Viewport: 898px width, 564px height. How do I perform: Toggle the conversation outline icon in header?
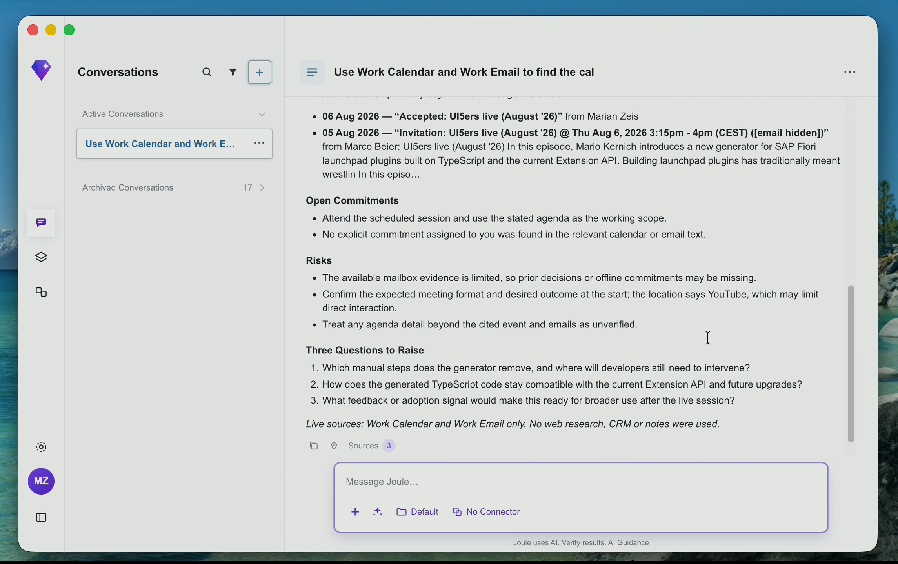click(312, 72)
